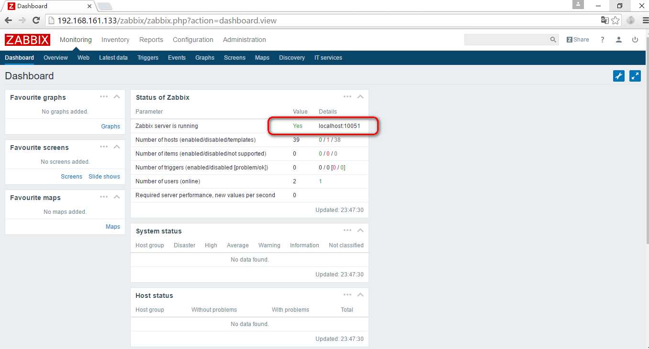The image size is (649, 349).
Task: Open Favourite maps three-dot menu
Action: pos(104,197)
